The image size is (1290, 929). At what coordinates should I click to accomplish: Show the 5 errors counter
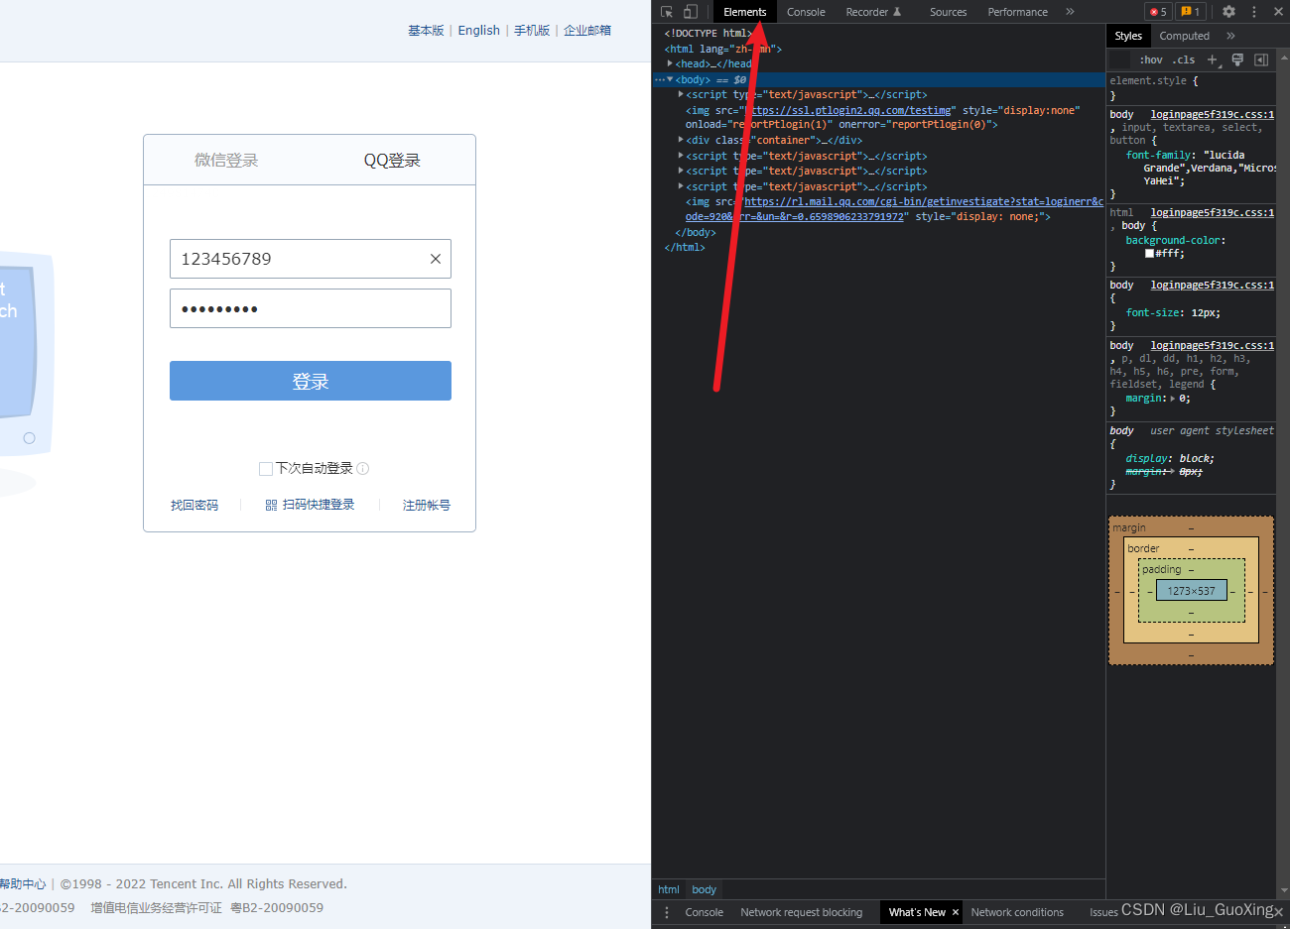(x=1158, y=12)
